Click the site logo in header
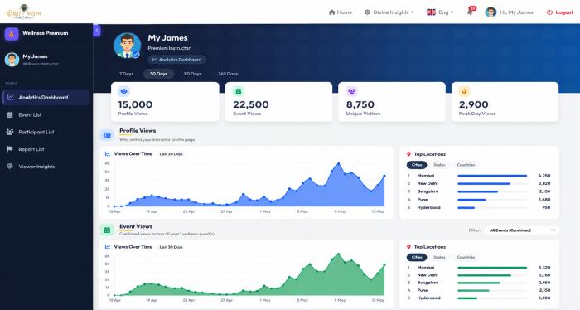Viewport: 580px width, 310px height. pos(23,12)
